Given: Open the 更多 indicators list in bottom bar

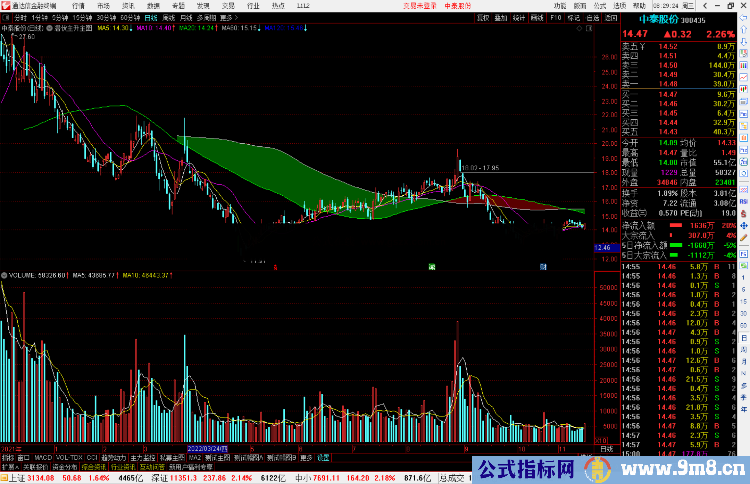Looking at the screenshot, I should coord(306,458).
